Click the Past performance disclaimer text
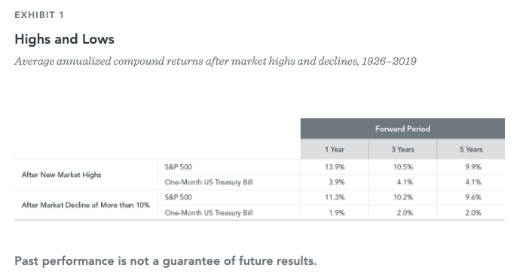Viewport: 520px width, 277px height. pos(166,261)
